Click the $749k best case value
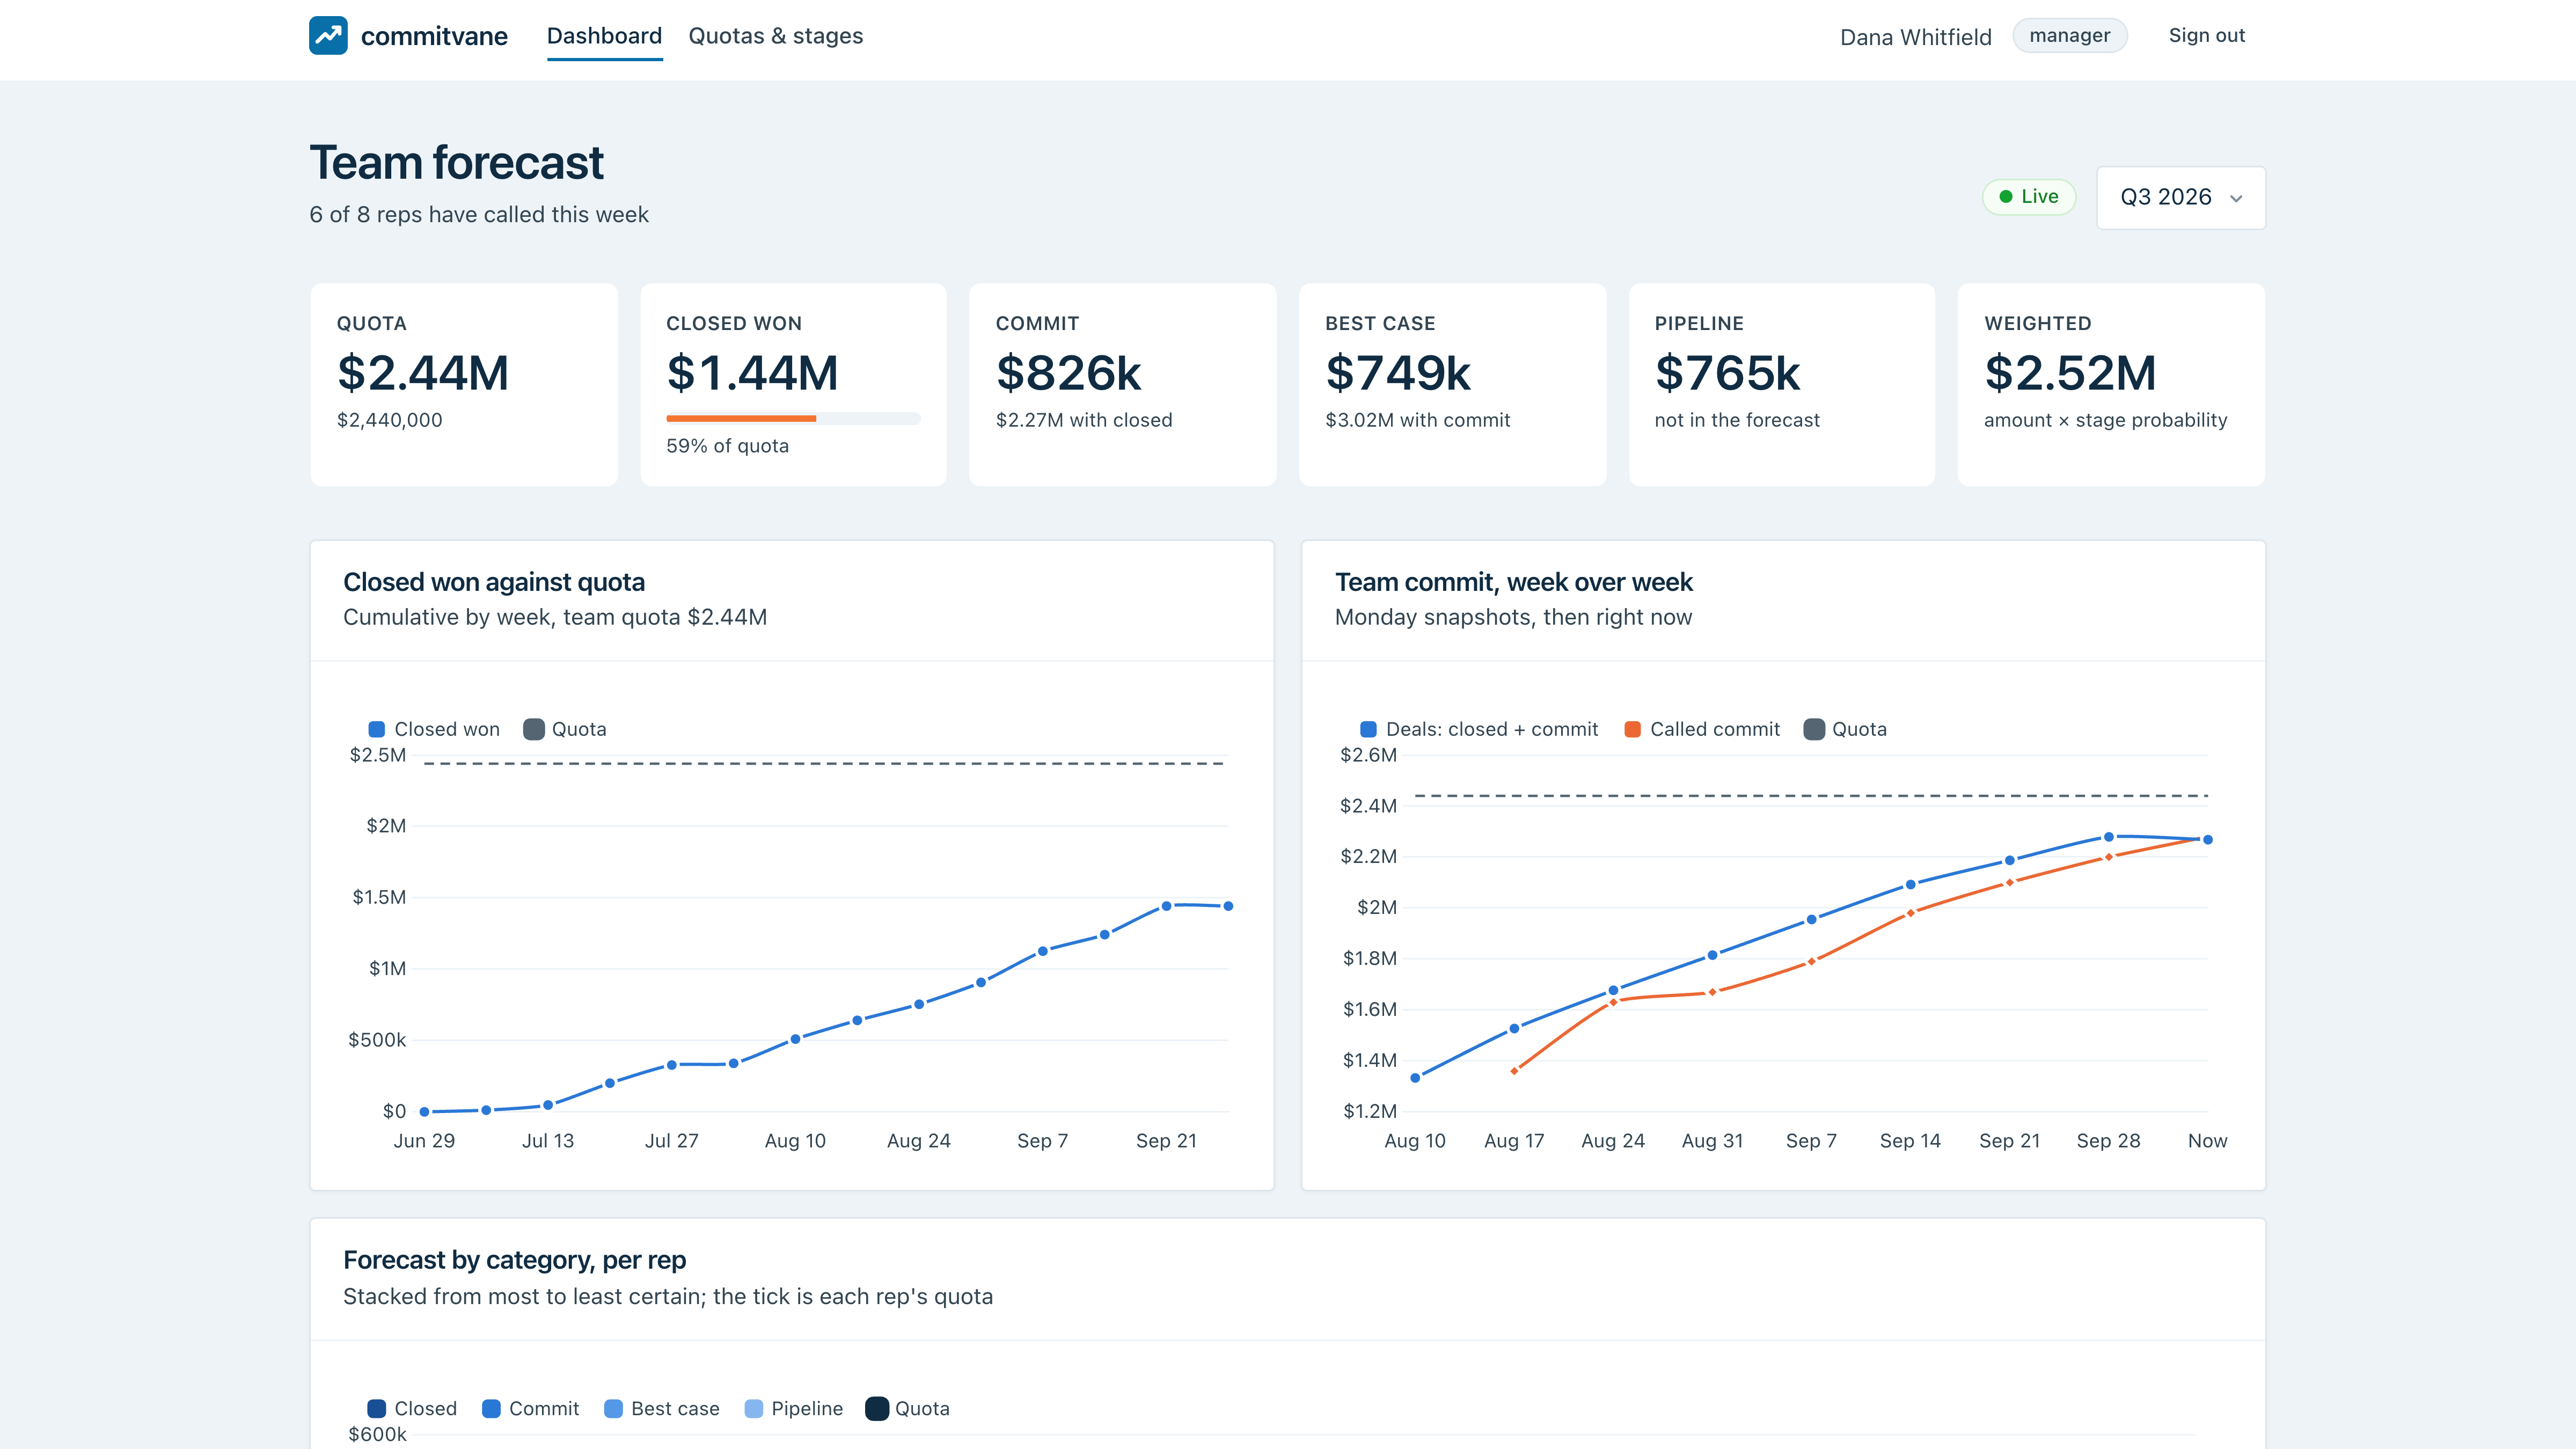Screen dimensions: 2576x1449 coord(1398,373)
